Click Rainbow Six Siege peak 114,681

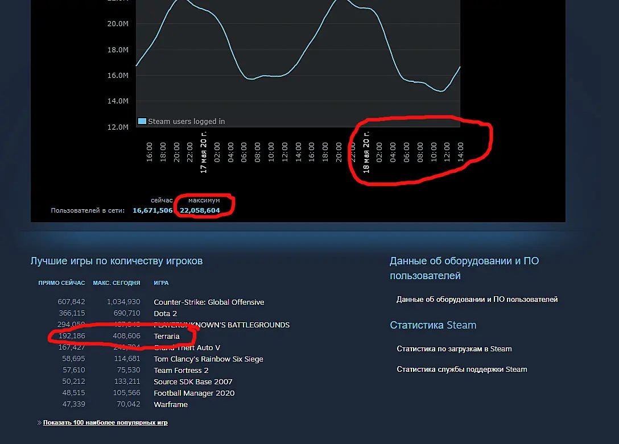(127, 359)
